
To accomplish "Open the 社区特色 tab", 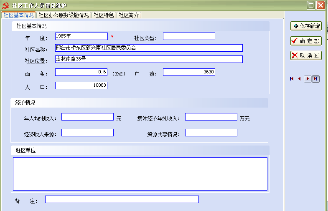I will pyautogui.click(x=104, y=15).
